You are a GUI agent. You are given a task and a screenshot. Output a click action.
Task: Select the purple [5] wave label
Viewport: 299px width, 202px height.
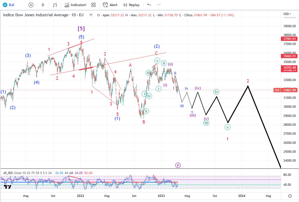[81, 28]
